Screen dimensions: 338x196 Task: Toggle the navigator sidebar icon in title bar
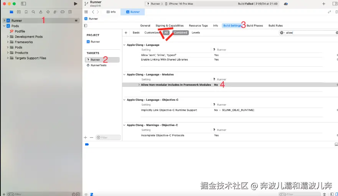click(x=23, y=4)
